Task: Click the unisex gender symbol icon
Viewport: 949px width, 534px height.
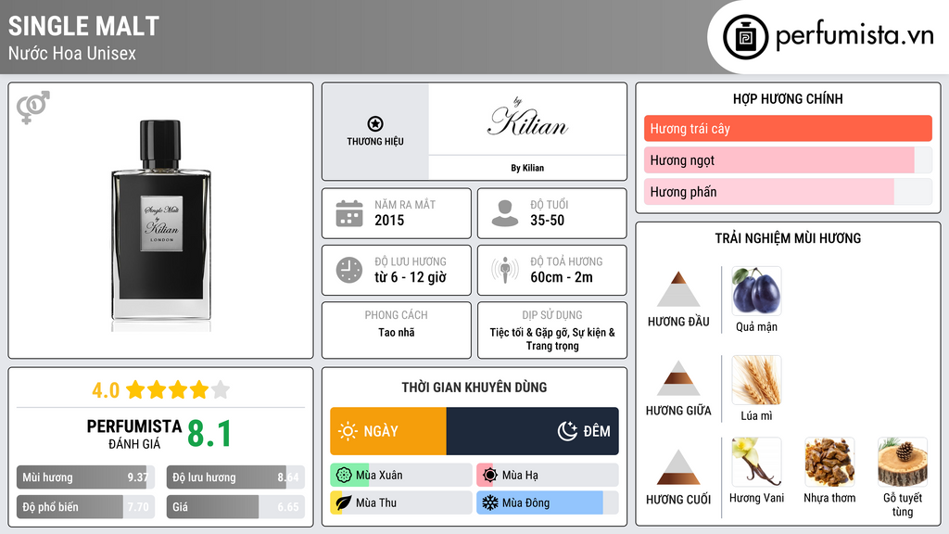Action: (x=32, y=108)
